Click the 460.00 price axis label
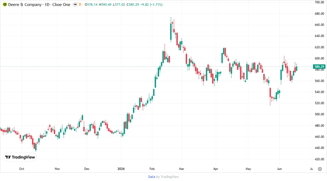Viewport: 327px width, 181px height. [319, 137]
